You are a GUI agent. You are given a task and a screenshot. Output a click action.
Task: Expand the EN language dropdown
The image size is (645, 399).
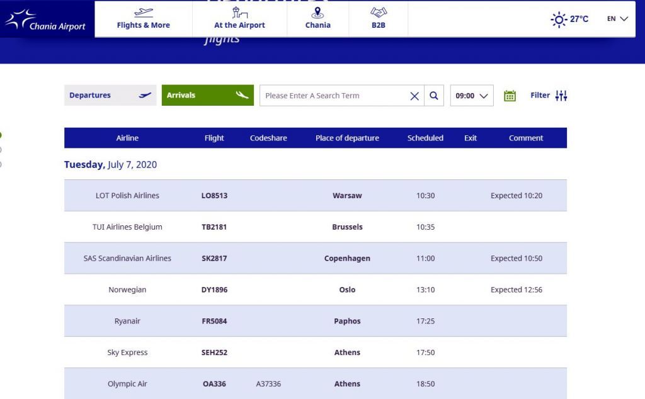(617, 19)
